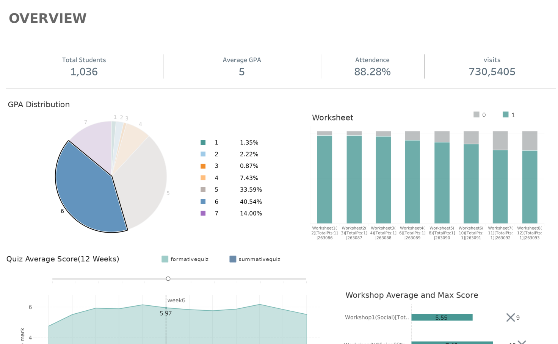
Task: Click the Worksheet6 teal bar
Action: tap(471, 184)
